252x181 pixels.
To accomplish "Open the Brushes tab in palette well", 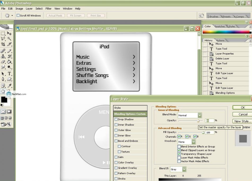I will [214, 16].
